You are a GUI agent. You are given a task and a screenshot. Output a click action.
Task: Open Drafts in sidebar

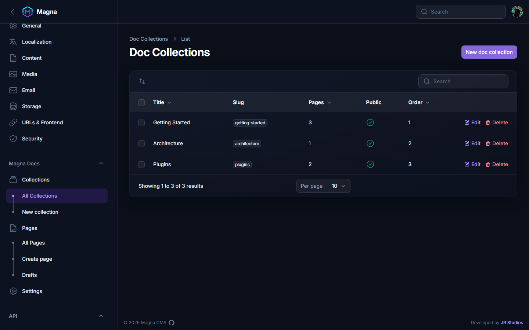tap(57, 275)
